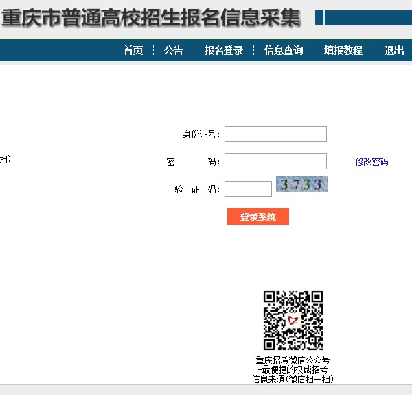Click the 最便捷的权威招考 text line
The width and height of the screenshot is (412, 395).
coord(293,370)
